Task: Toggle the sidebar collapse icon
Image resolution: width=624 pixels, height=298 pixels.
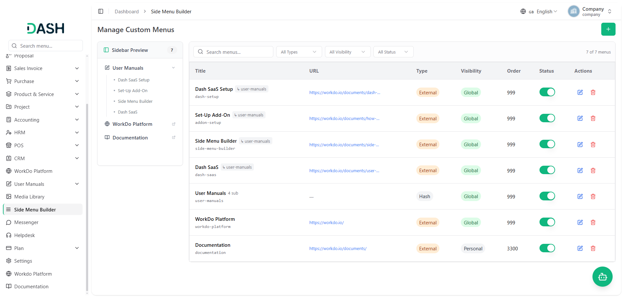Action: click(101, 11)
